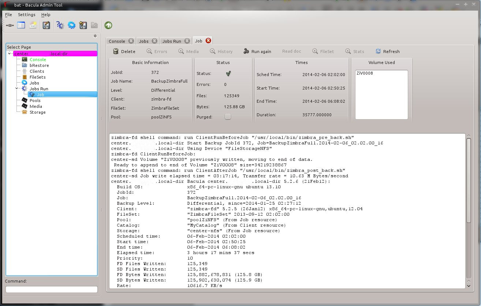Image resolution: width=481 pixels, height=306 pixels.
Task: Select the Jobs blue gear tree icon
Action: (25, 83)
